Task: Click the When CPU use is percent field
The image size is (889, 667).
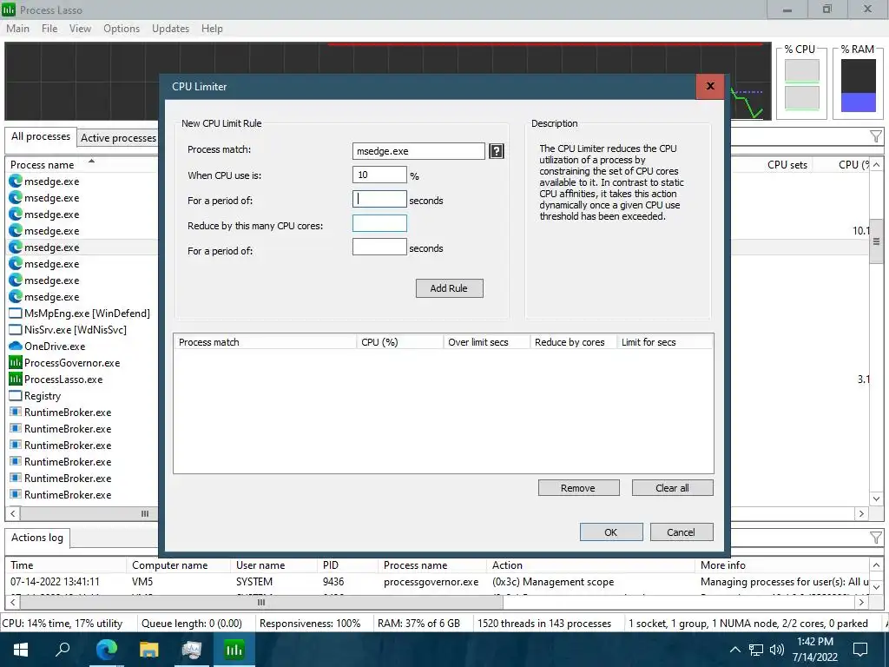Action: pyautogui.click(x=379, y=175)
